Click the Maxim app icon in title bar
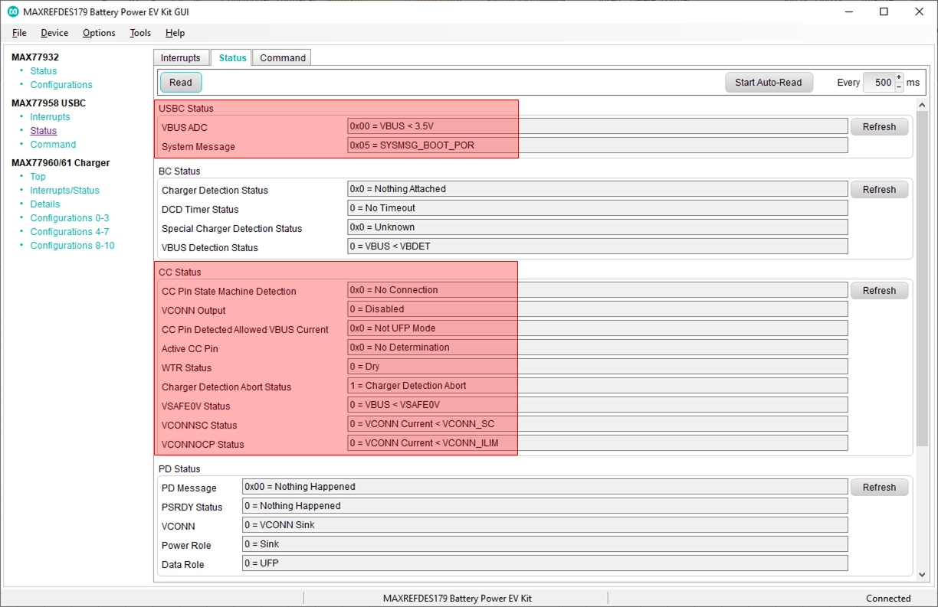938x607 pixels. point(13,11)
